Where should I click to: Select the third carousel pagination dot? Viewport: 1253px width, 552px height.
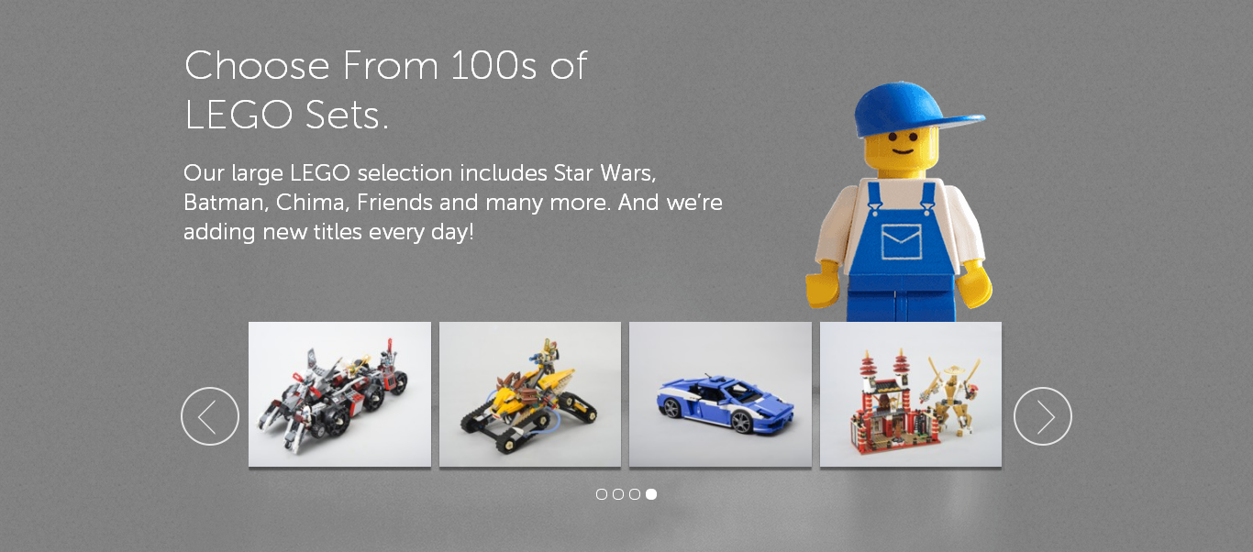click(x=635, y=494)
